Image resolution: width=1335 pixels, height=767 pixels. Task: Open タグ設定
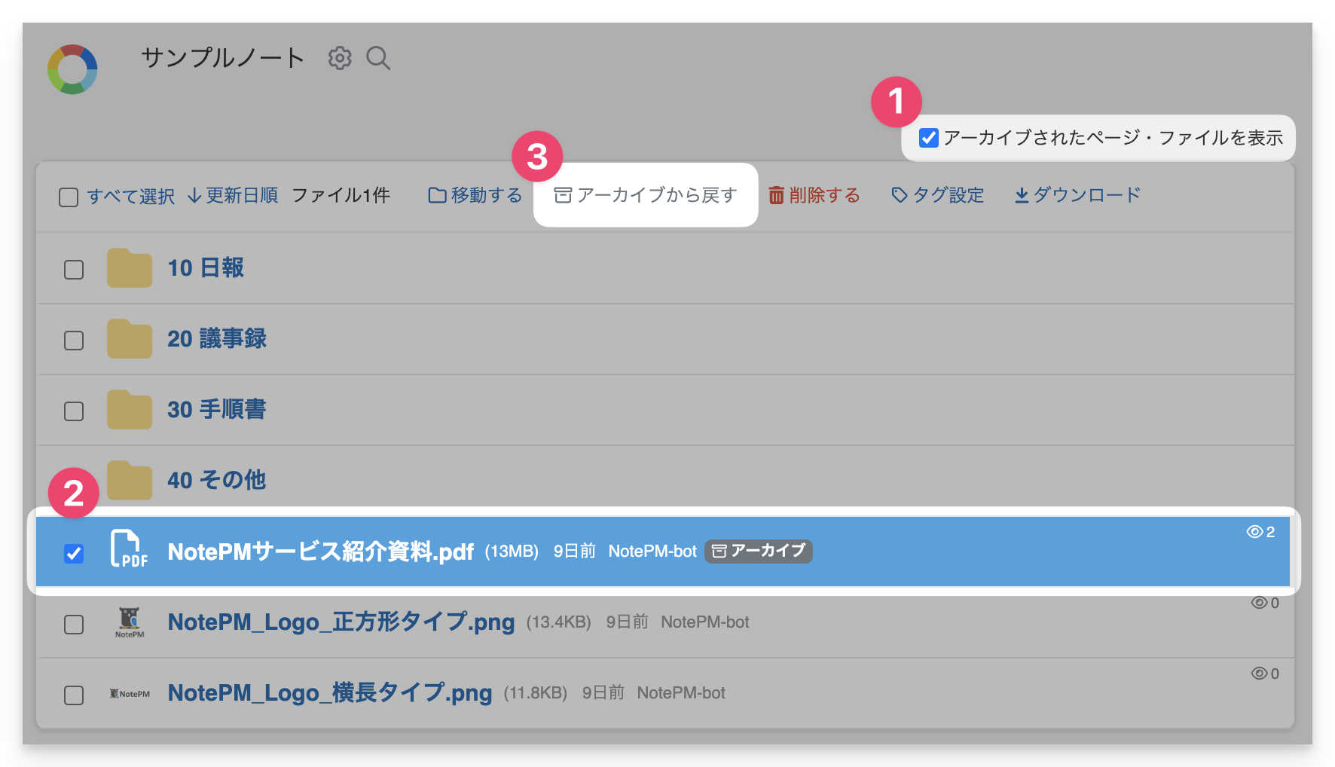[937, 196]
